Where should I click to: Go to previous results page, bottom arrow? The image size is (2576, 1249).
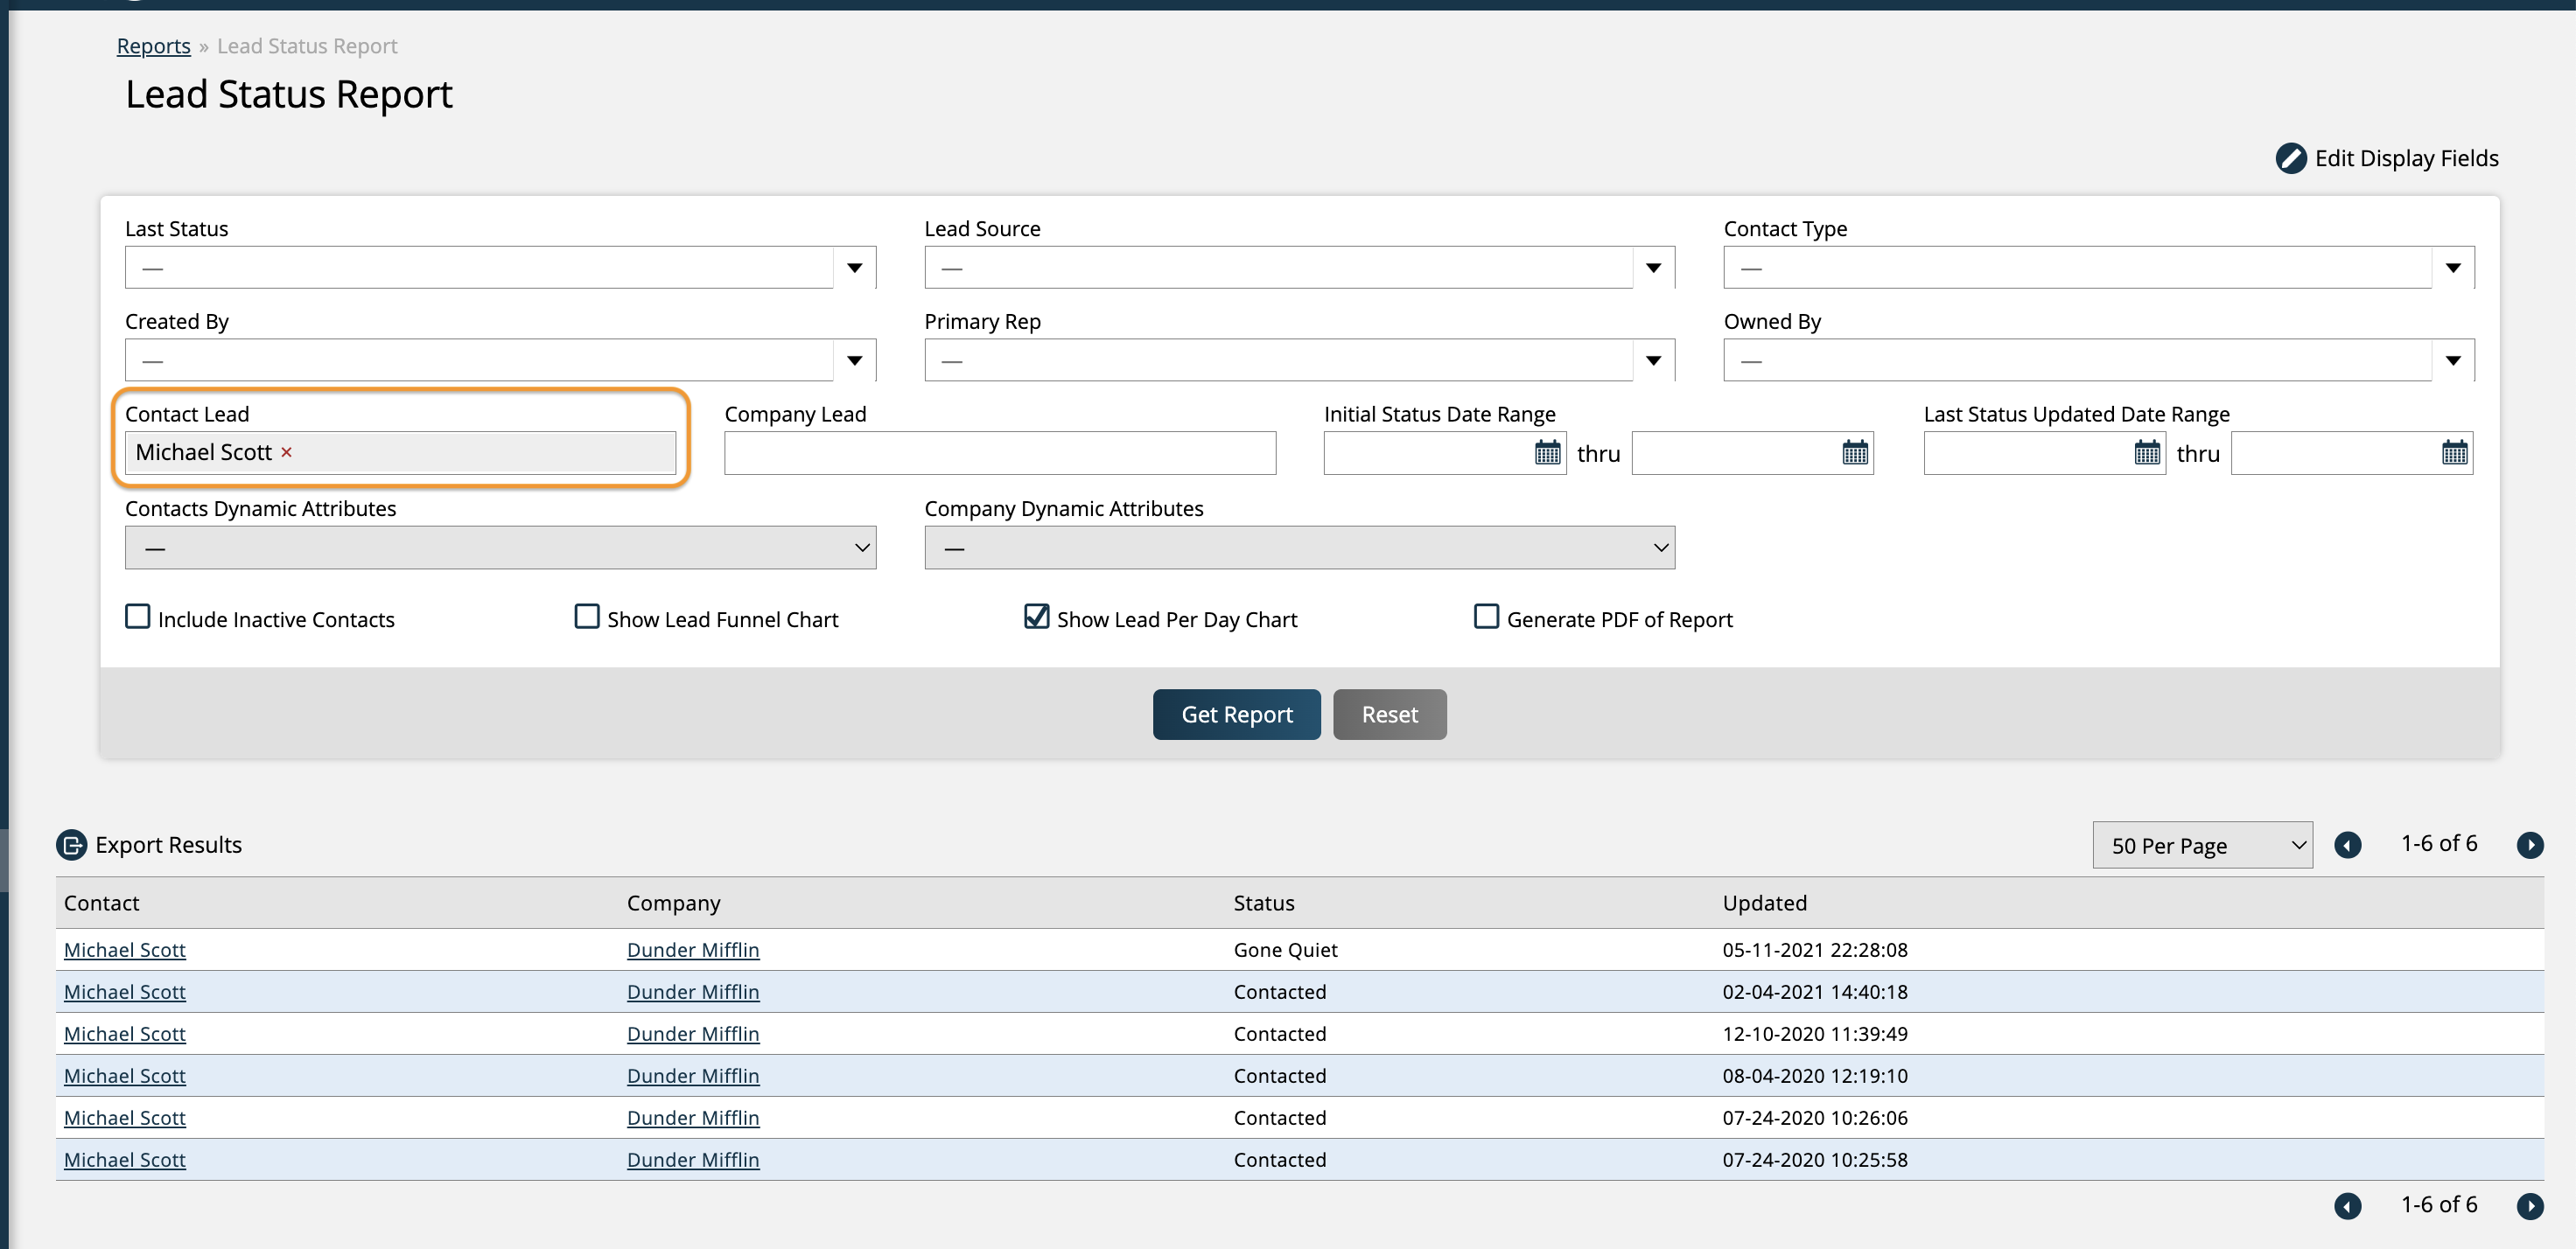[x=2347, y=1206]
